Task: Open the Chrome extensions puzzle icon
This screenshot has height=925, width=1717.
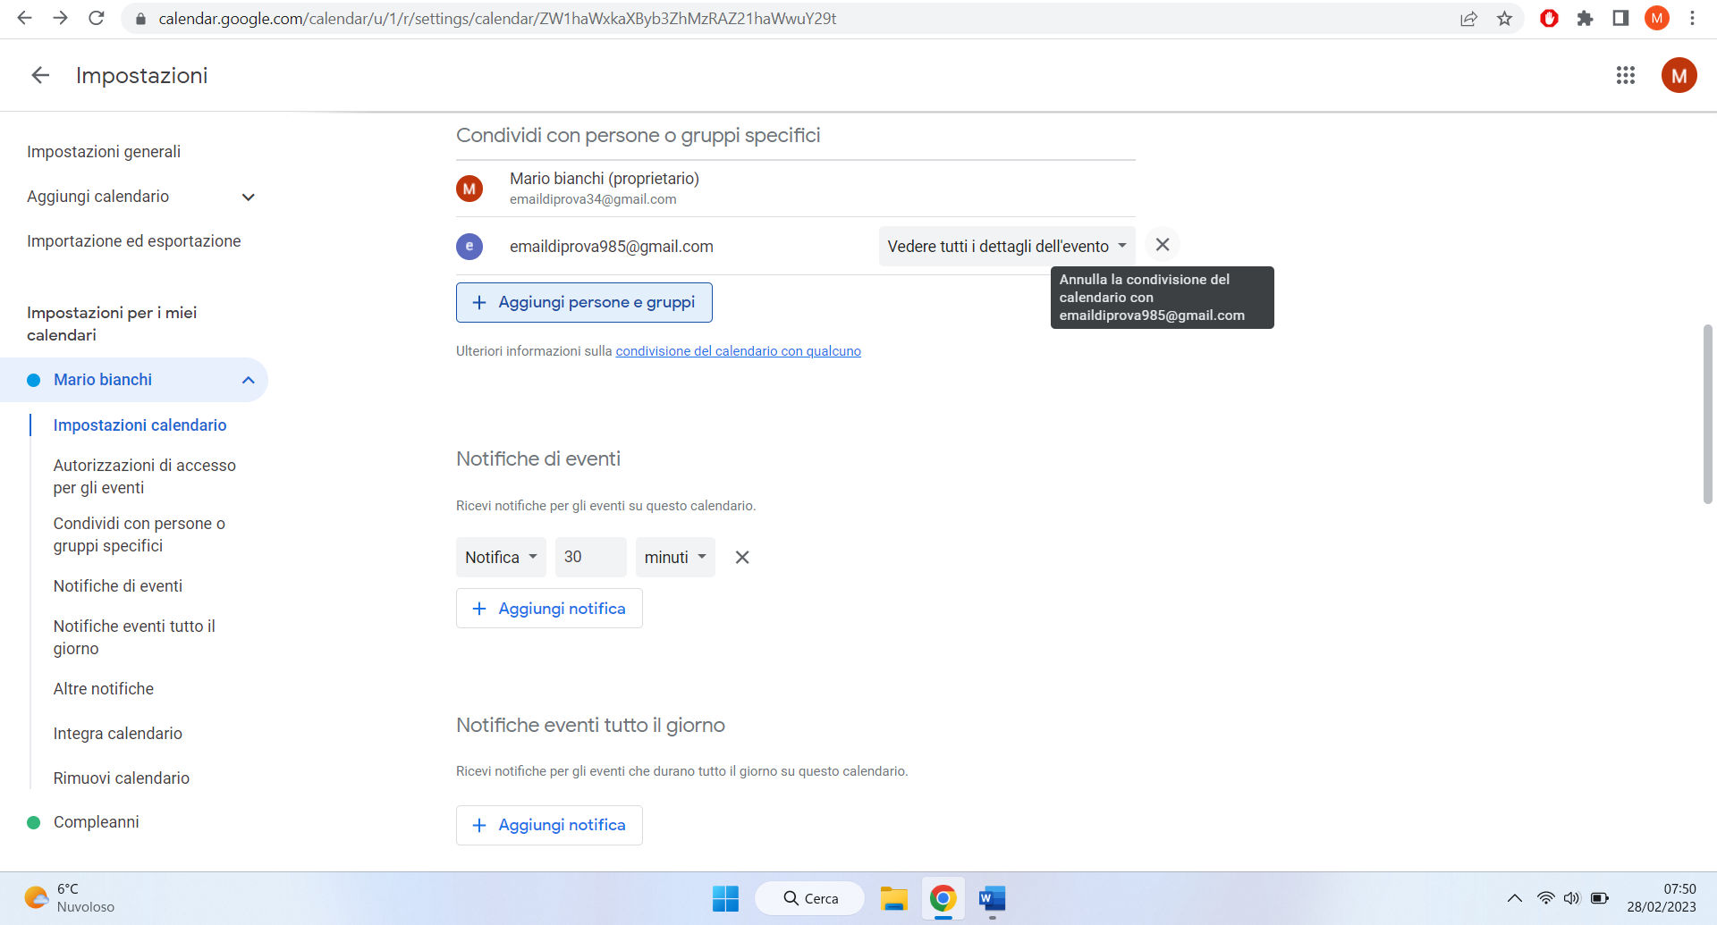Action: [x=1585, y=18]
